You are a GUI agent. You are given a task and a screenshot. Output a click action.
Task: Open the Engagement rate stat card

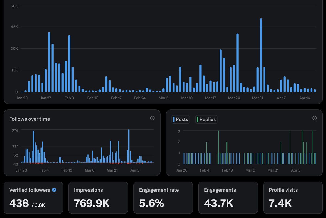[x=163, y=198]
